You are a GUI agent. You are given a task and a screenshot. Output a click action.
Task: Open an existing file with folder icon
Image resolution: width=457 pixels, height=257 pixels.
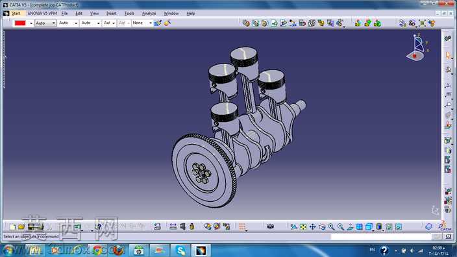click(x=21, y=226)
